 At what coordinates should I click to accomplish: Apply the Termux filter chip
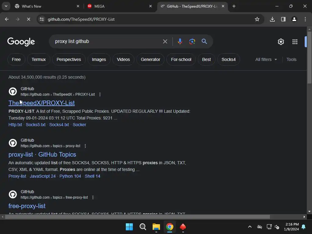click(39, 59)
